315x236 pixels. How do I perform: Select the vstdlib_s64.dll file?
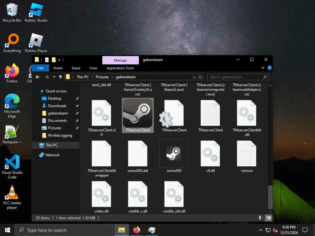click(x=174, y=197)
